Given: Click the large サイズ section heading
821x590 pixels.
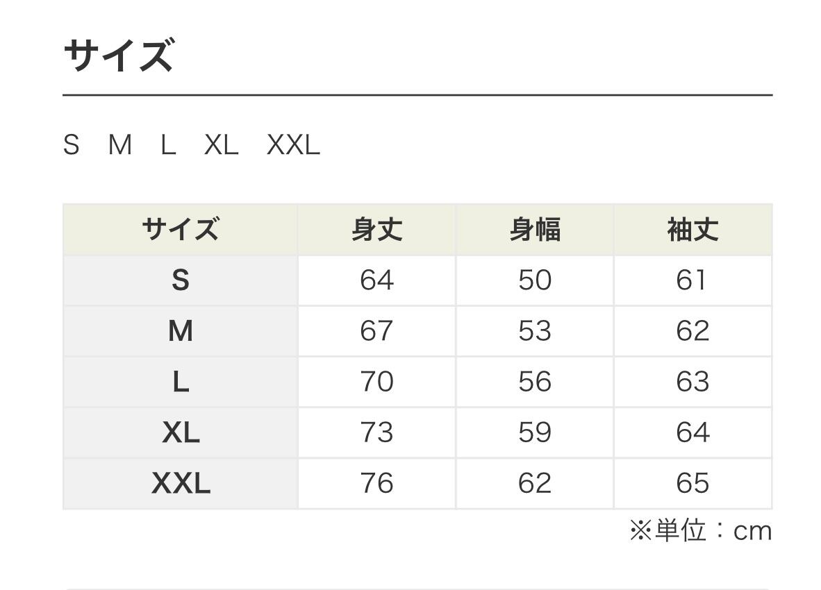Looking at the screenshot, I should coord(118,56).
